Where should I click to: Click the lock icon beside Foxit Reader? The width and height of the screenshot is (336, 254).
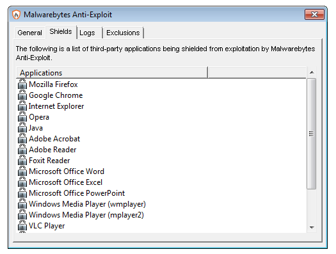(x=22, y=161)
